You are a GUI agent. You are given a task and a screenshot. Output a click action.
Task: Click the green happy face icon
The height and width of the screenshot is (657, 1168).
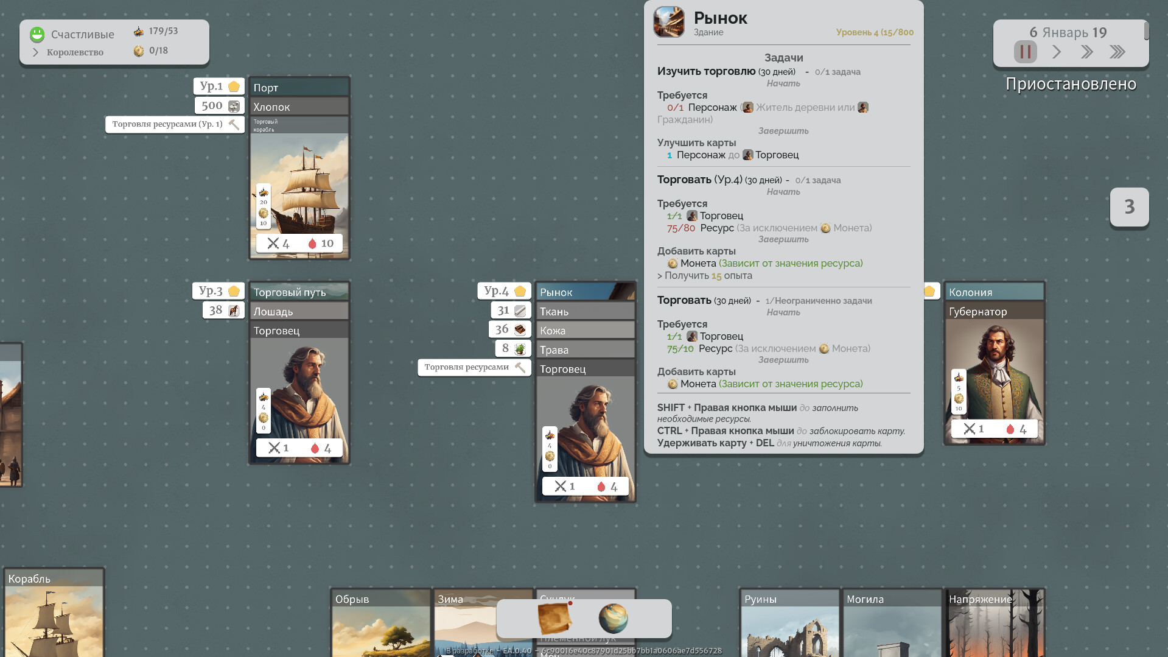click(37, 35)
